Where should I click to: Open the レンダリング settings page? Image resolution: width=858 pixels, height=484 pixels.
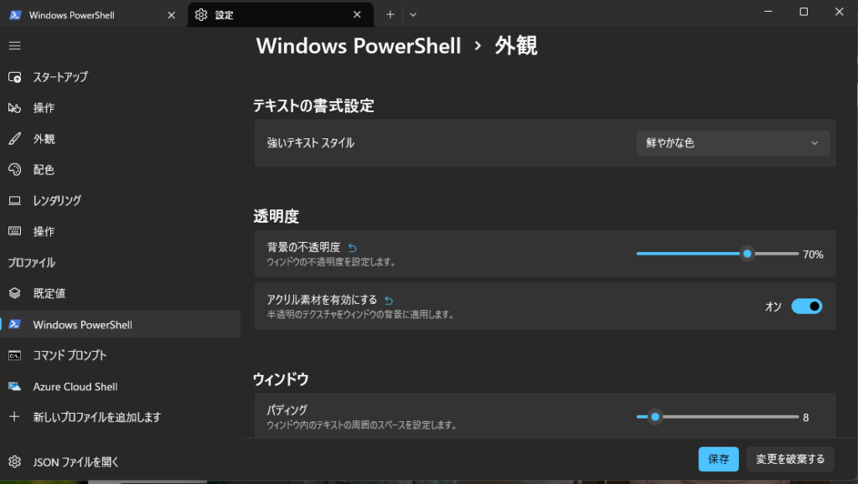pos(121,201)
